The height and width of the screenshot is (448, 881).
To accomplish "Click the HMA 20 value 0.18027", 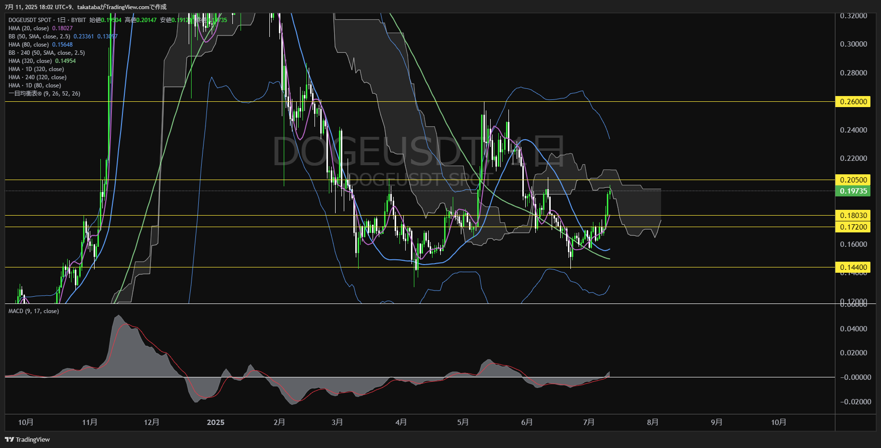I will coord(62,28).
